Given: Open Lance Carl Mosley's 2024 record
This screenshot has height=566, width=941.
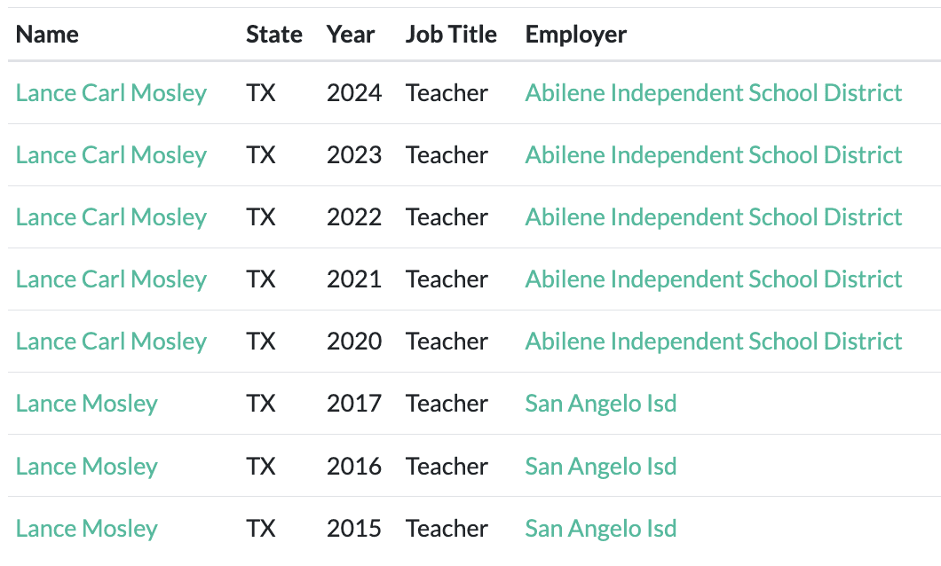Looking at the screenshot, I should [x=111, y=93].
